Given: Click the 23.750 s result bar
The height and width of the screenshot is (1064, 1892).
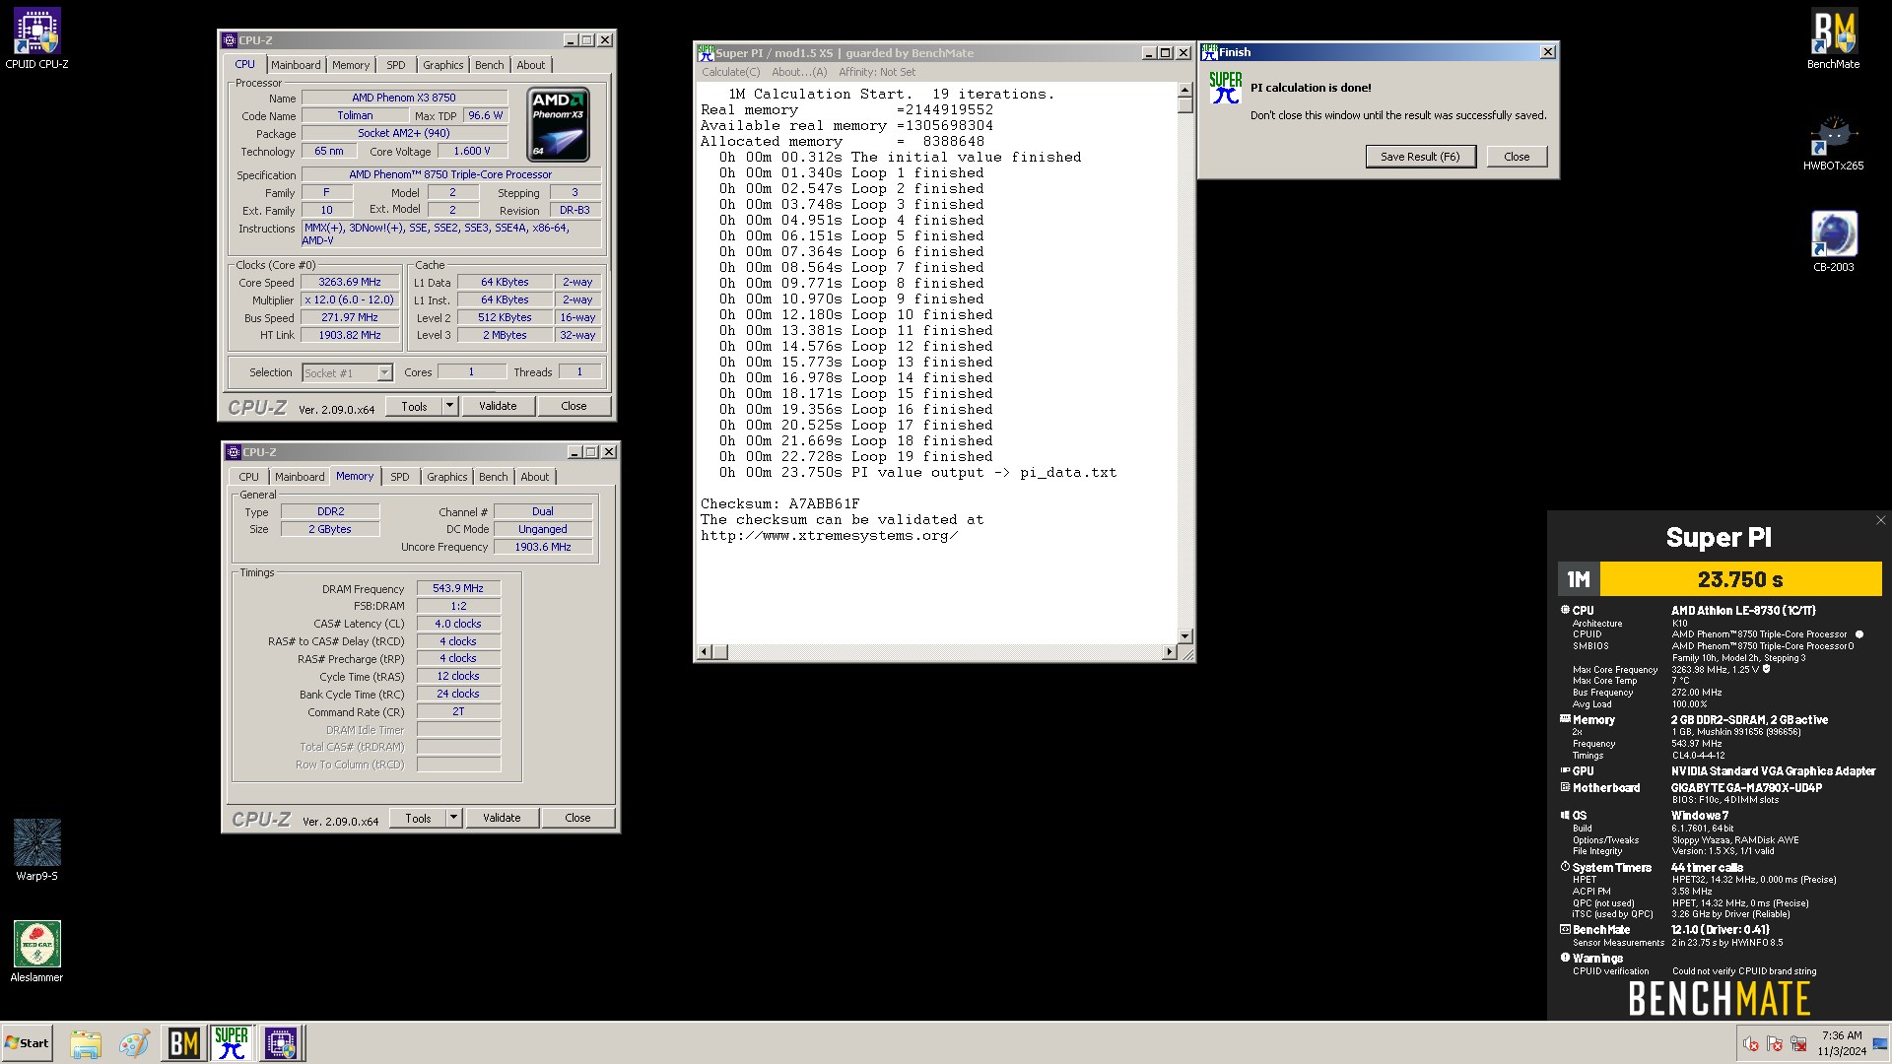Looking at the screenshot, I should click(x=1740, y=579).
